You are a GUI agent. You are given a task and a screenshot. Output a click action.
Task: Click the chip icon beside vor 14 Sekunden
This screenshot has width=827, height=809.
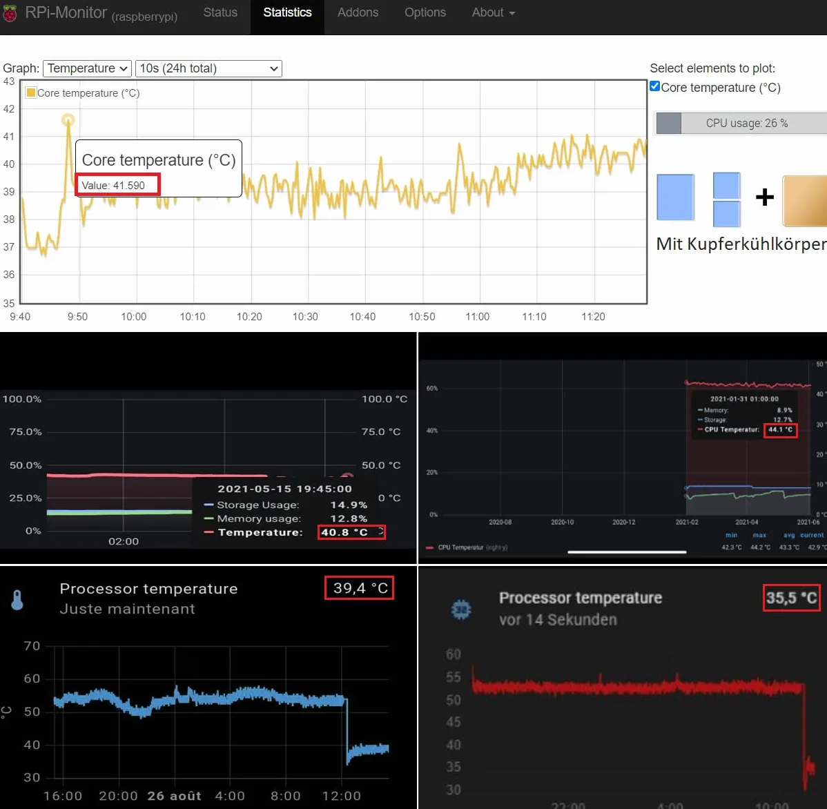coord(461,610)
